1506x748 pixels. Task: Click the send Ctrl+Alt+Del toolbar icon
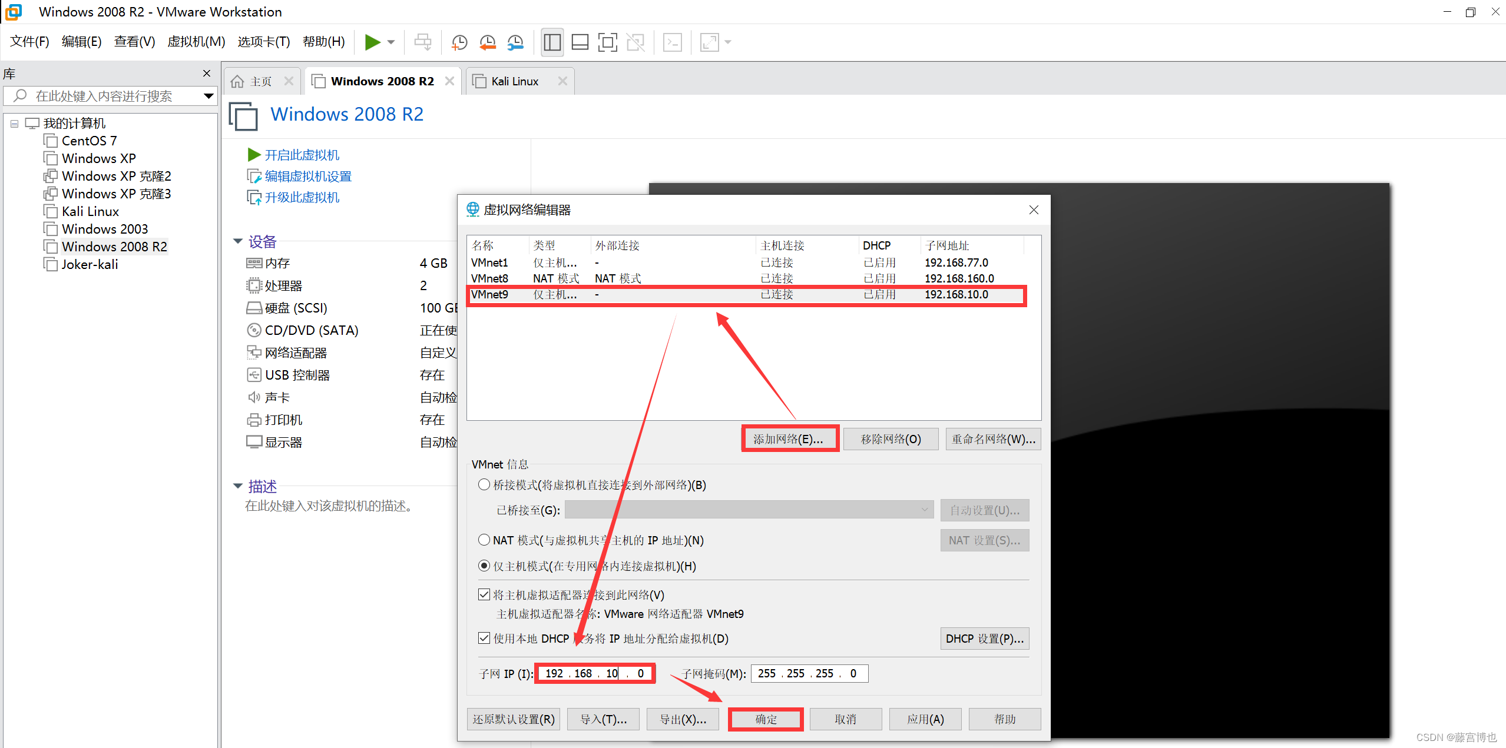click(x=423, y=42)
